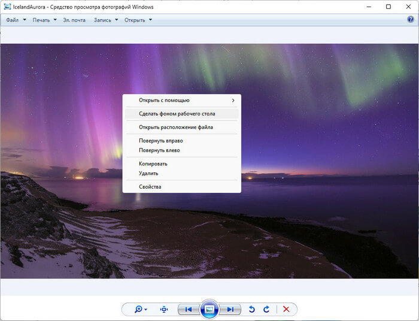Select Сделать фоном рабочего стола
The width and height of the screenshot is (419, 321).
[x=177, y=113]
